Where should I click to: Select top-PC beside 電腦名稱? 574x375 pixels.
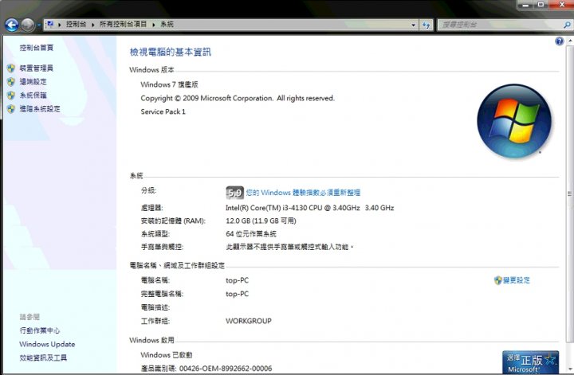coord(238,280)
